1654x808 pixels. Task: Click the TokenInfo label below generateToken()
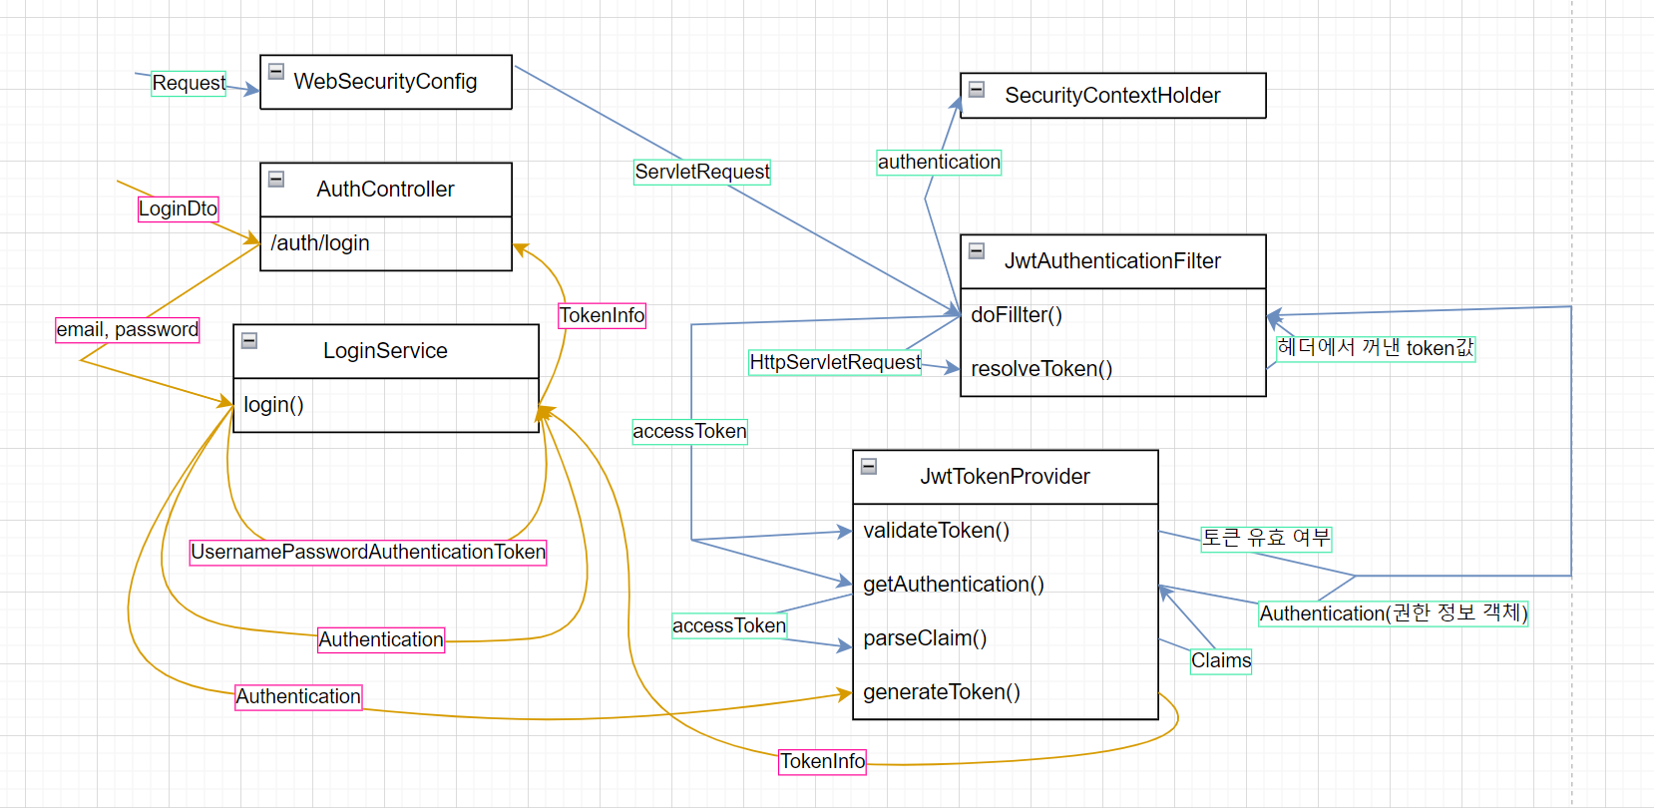coord(822,761)
